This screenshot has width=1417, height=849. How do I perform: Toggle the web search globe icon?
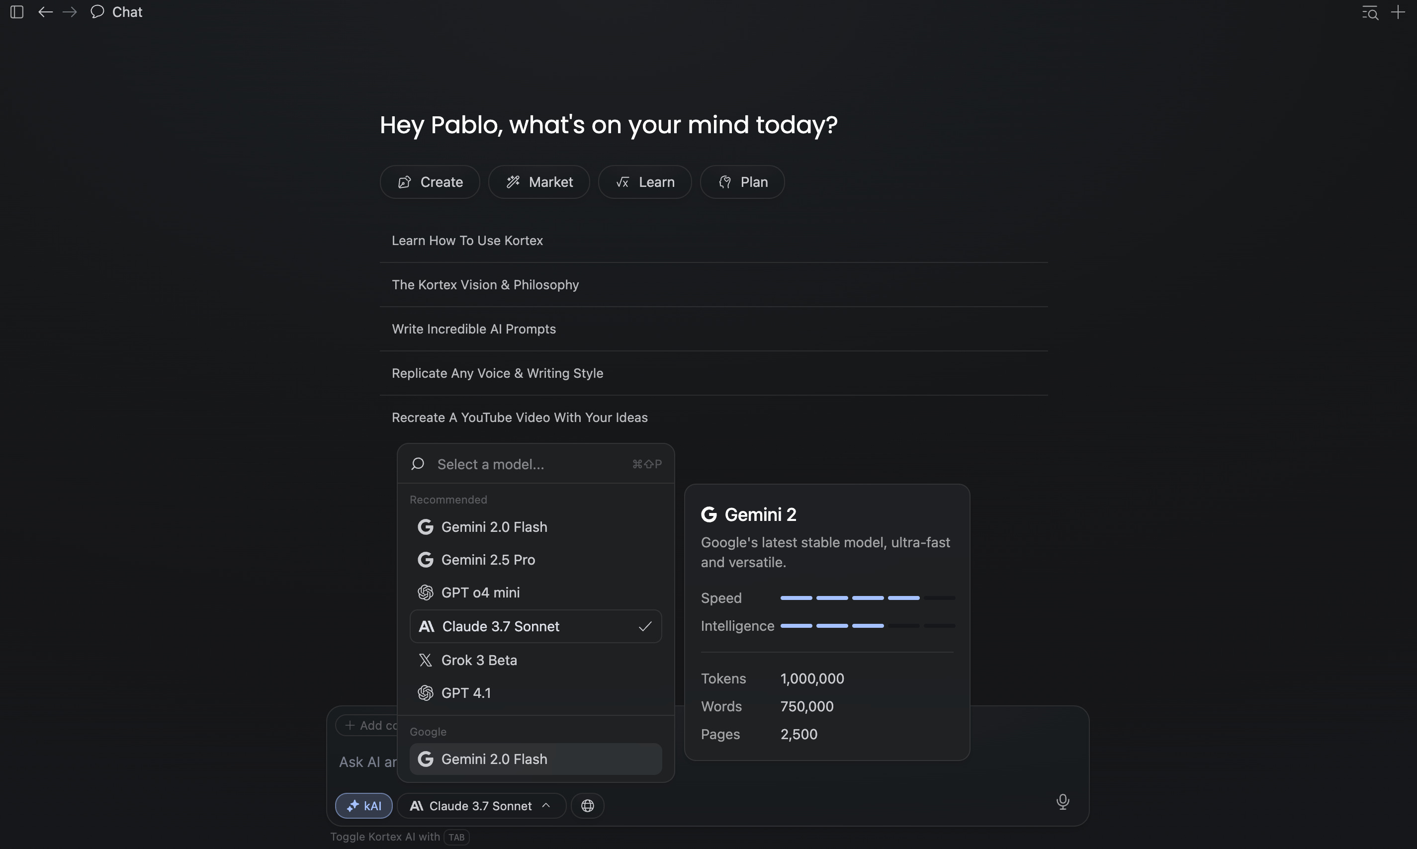click(587, 806)
